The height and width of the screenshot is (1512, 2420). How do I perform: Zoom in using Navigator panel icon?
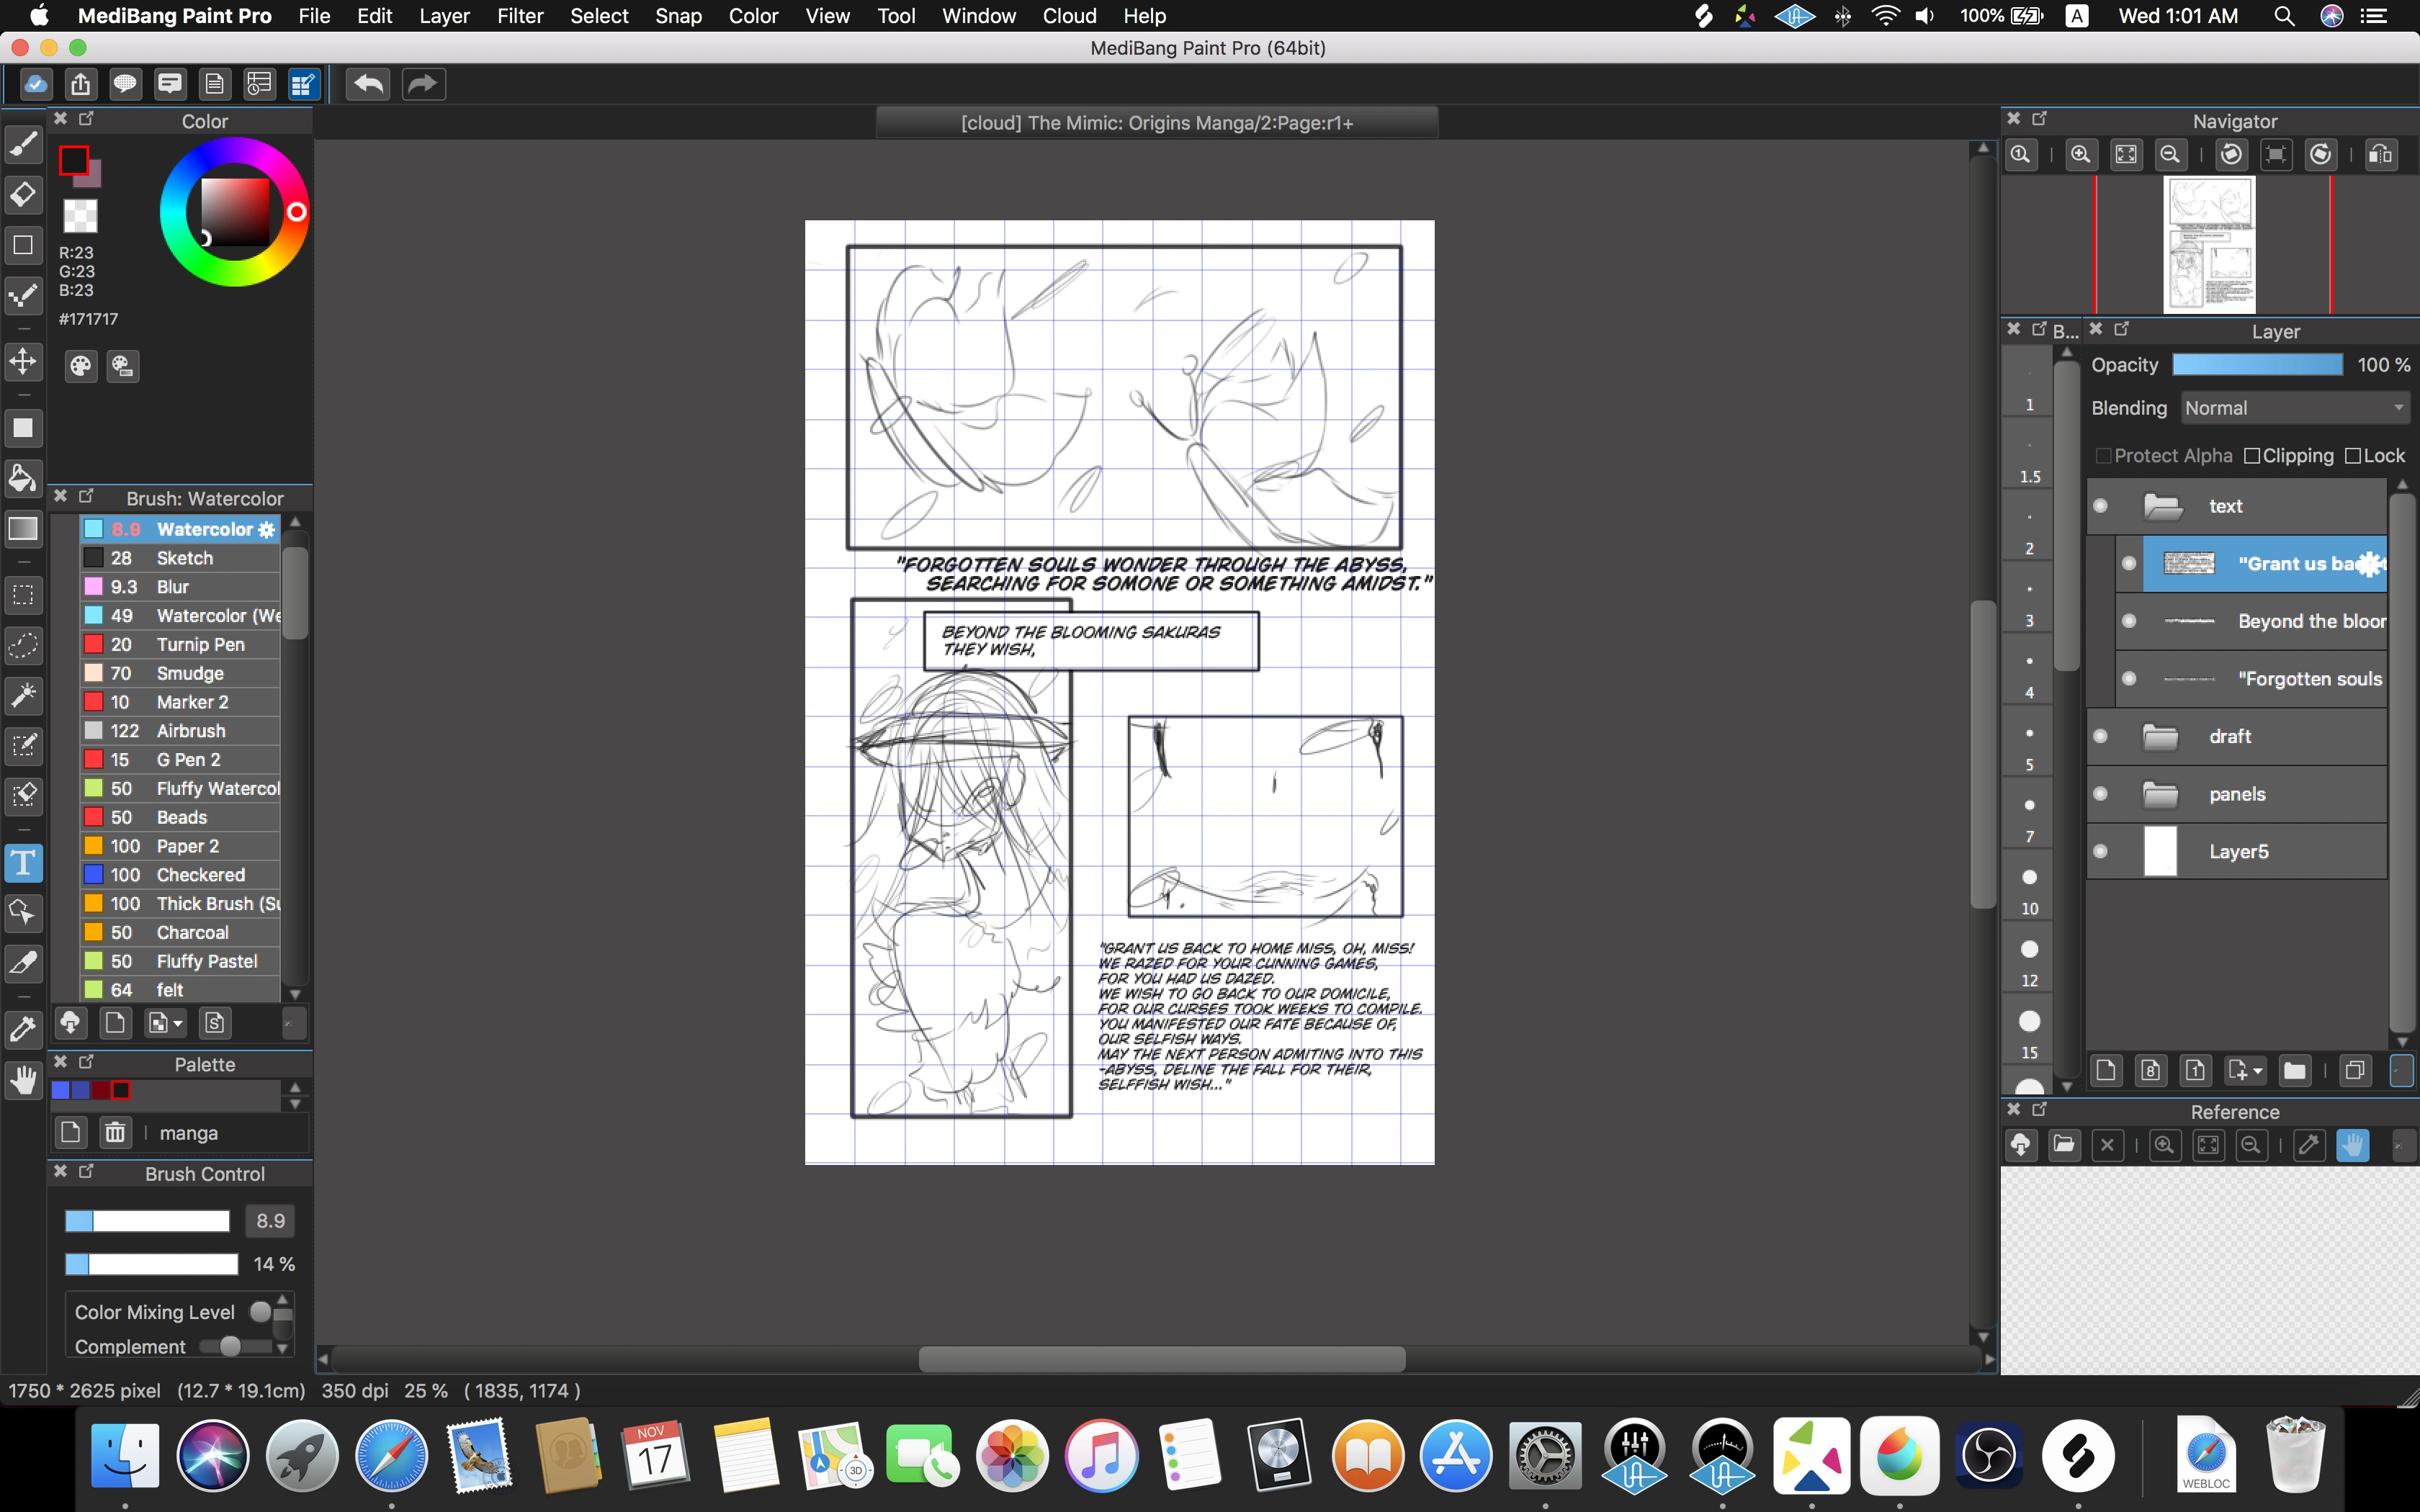click(x=2081, y=154)
